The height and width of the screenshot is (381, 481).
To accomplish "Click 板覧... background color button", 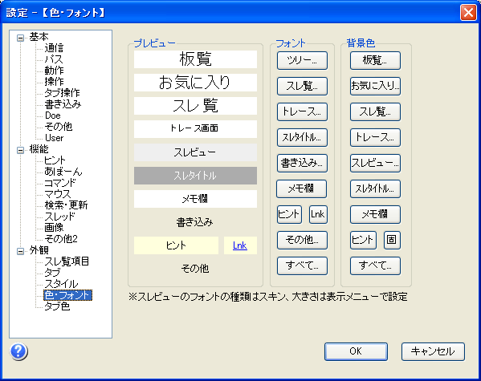I will tap(375, 60).
